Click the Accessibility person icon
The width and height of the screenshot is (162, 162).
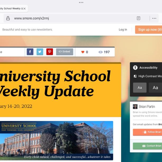[135, 67]
